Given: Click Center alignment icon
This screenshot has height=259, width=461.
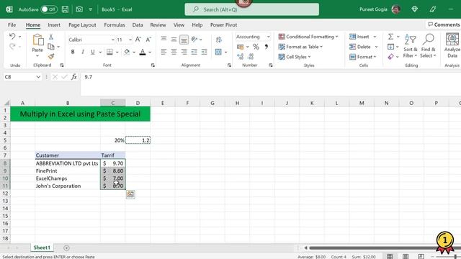Looking at the screenshot, I should pos(174,52).
